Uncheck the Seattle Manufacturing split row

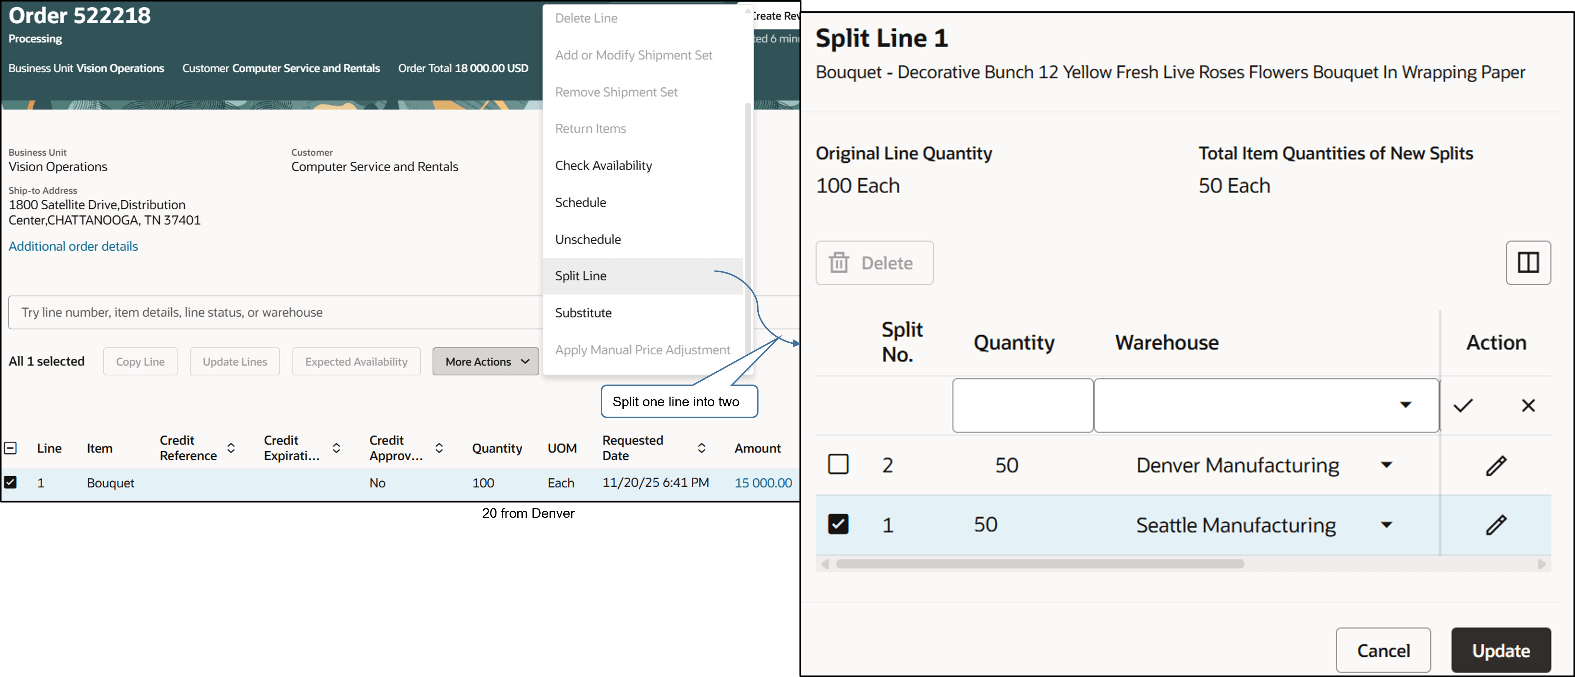(x=838, y=524)
